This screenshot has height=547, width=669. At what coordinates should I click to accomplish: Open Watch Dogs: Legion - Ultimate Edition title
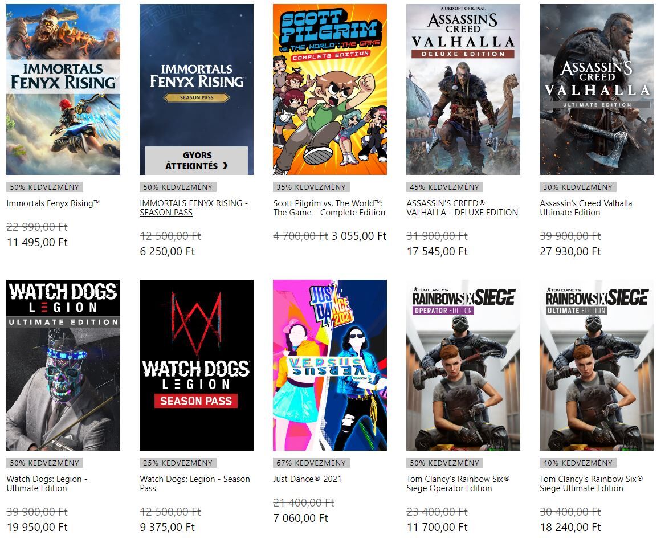[x=47, y=483]
